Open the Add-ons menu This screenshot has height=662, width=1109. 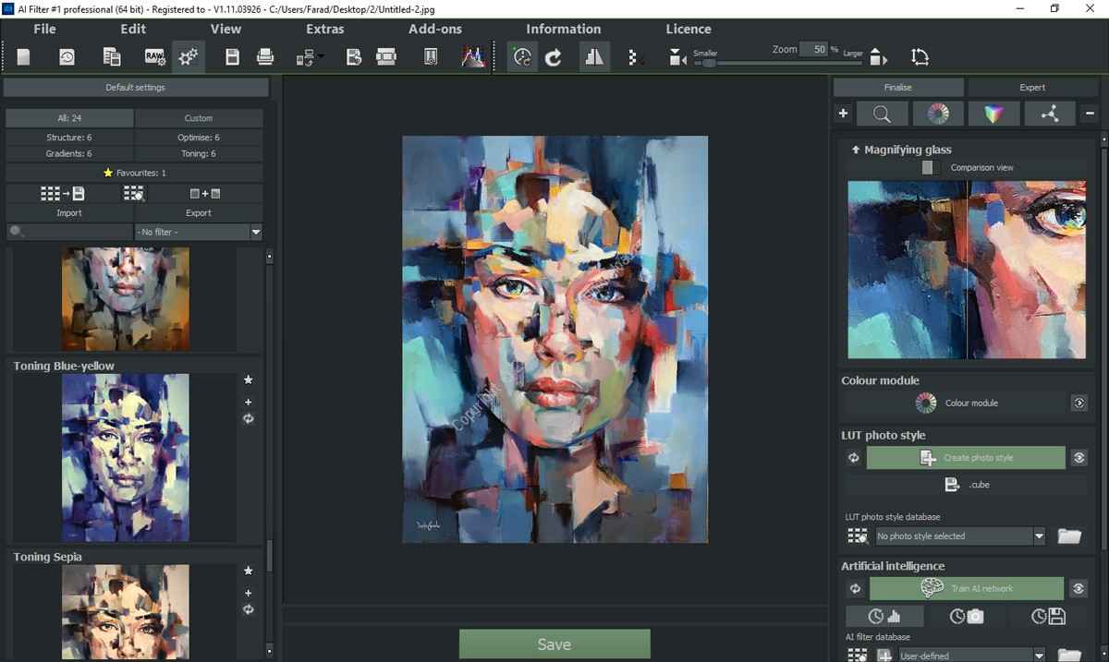pos(434,29)
